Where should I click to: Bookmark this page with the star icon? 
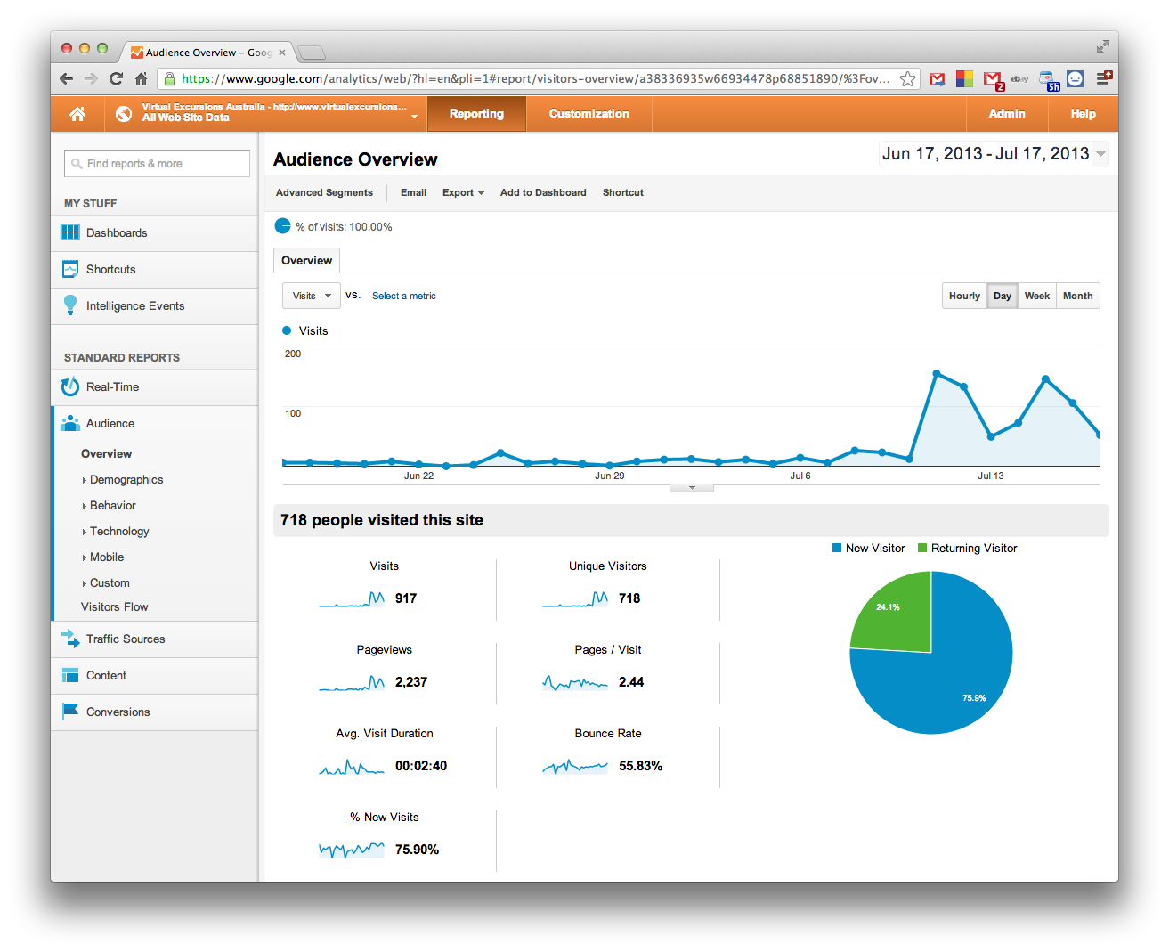[x=907, y=78]
